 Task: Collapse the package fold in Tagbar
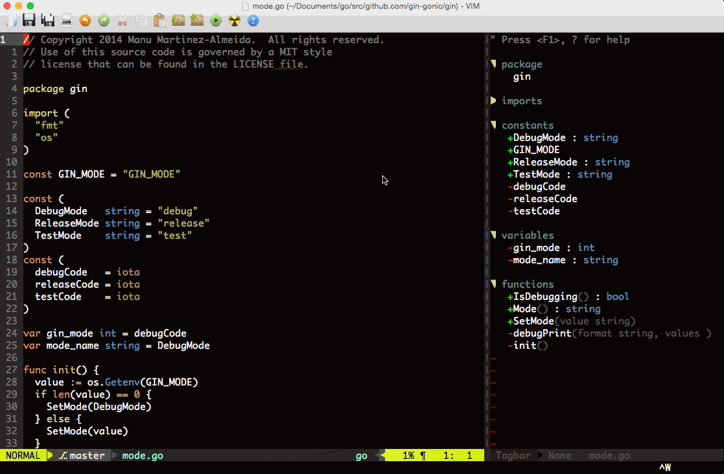(x=494, y=64)
